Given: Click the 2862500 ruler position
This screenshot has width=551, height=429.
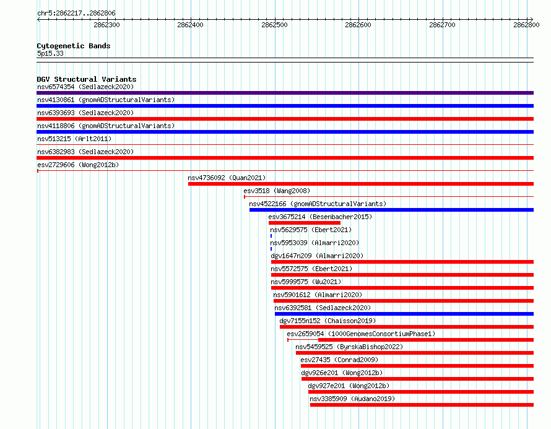Looking at the screenshot, I should (274, 25).
